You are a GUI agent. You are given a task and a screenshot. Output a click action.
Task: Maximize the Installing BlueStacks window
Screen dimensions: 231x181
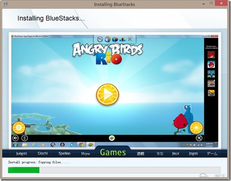click(211, 3)
